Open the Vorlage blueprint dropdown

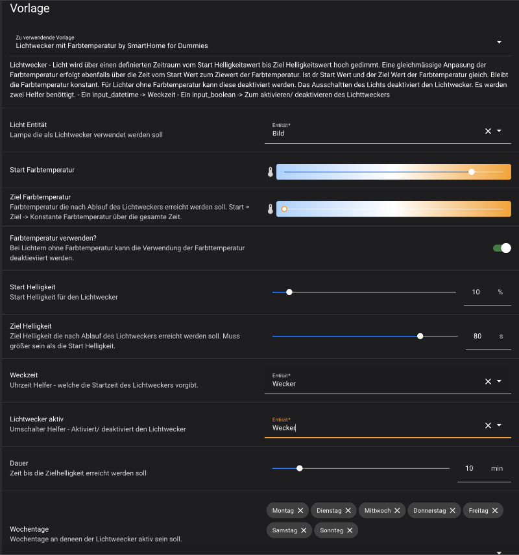pos(499,42)
